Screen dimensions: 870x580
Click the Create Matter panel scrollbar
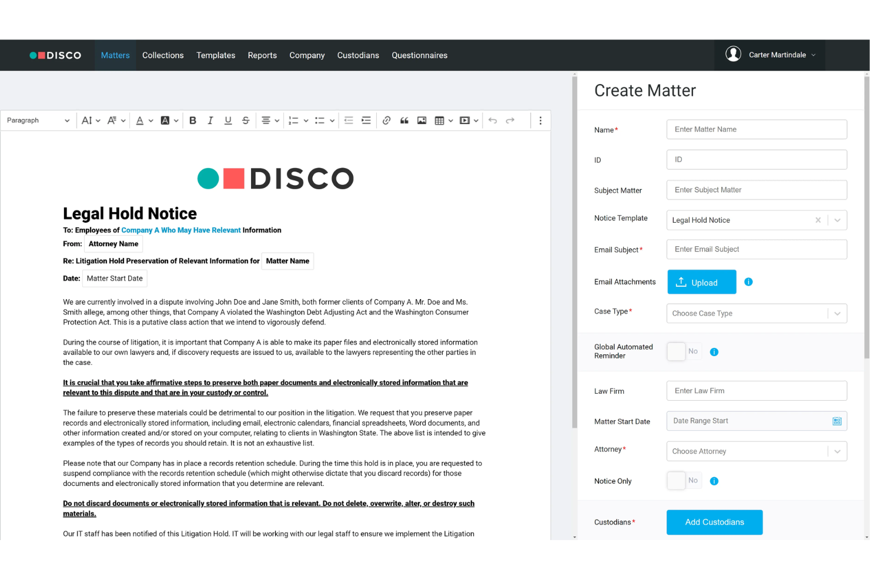pyautogui.click(x=866, y=217)
